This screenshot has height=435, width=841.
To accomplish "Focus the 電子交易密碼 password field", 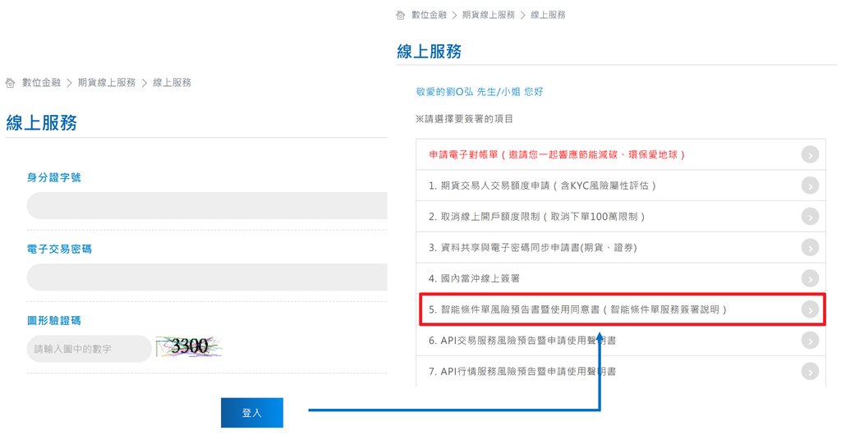I will 207,277.
